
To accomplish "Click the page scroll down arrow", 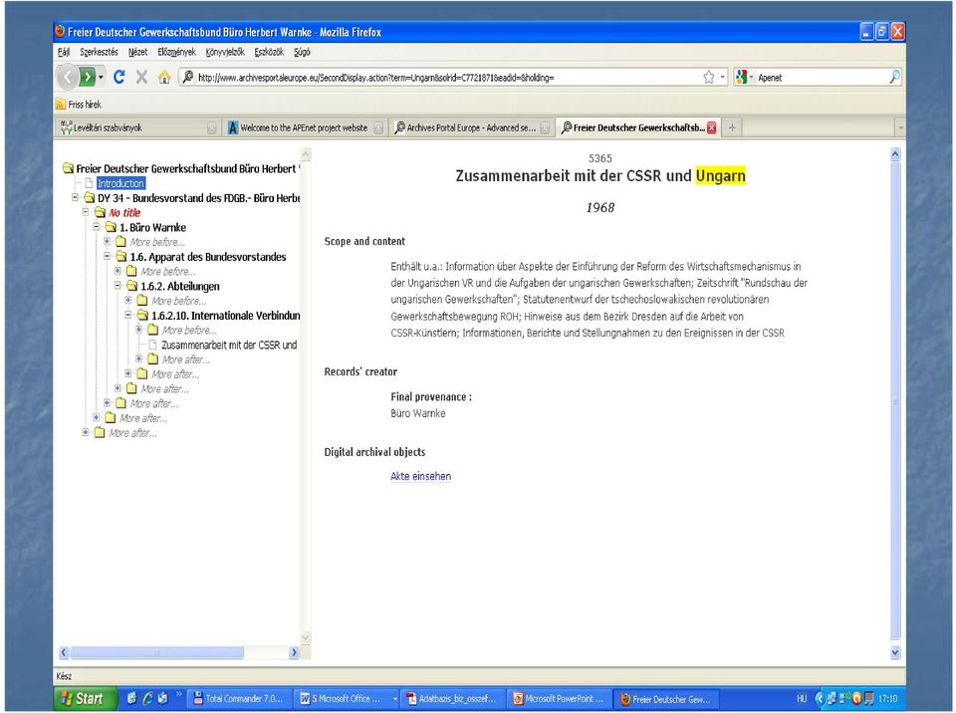I will pyautogui.click(x=895, y=652).
